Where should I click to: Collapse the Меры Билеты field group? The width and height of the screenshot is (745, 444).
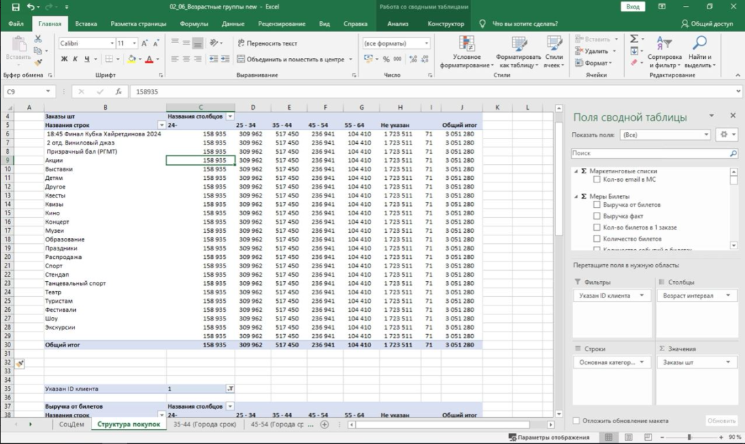[576, 196]
